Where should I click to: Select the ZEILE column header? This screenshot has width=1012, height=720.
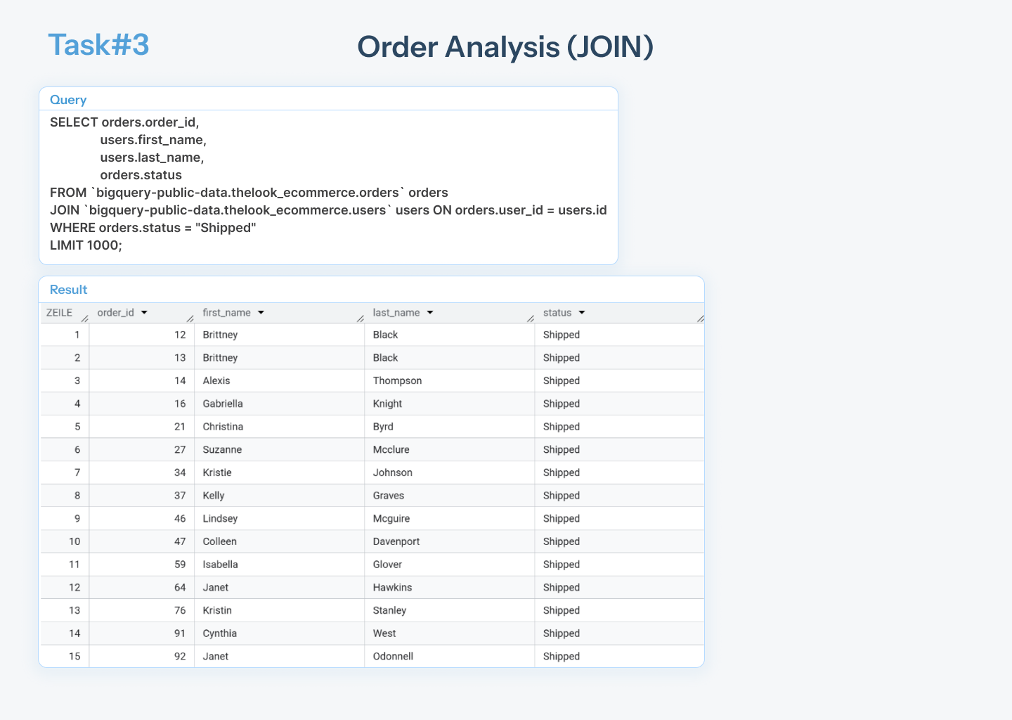coord(59,313)
